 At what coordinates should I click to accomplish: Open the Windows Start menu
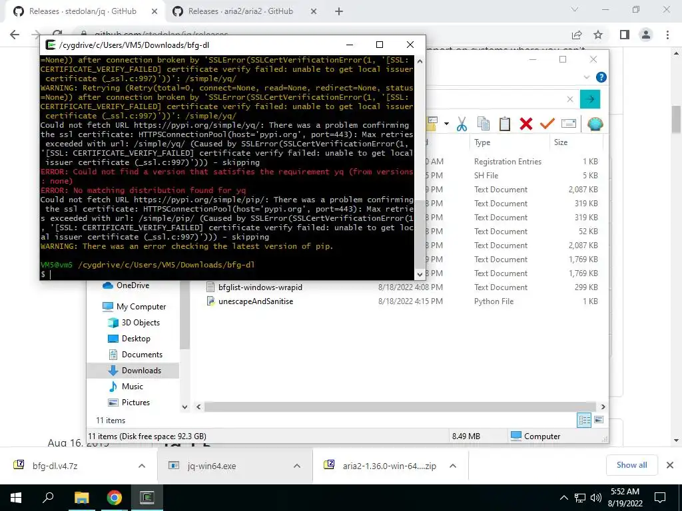click(16, 498)
